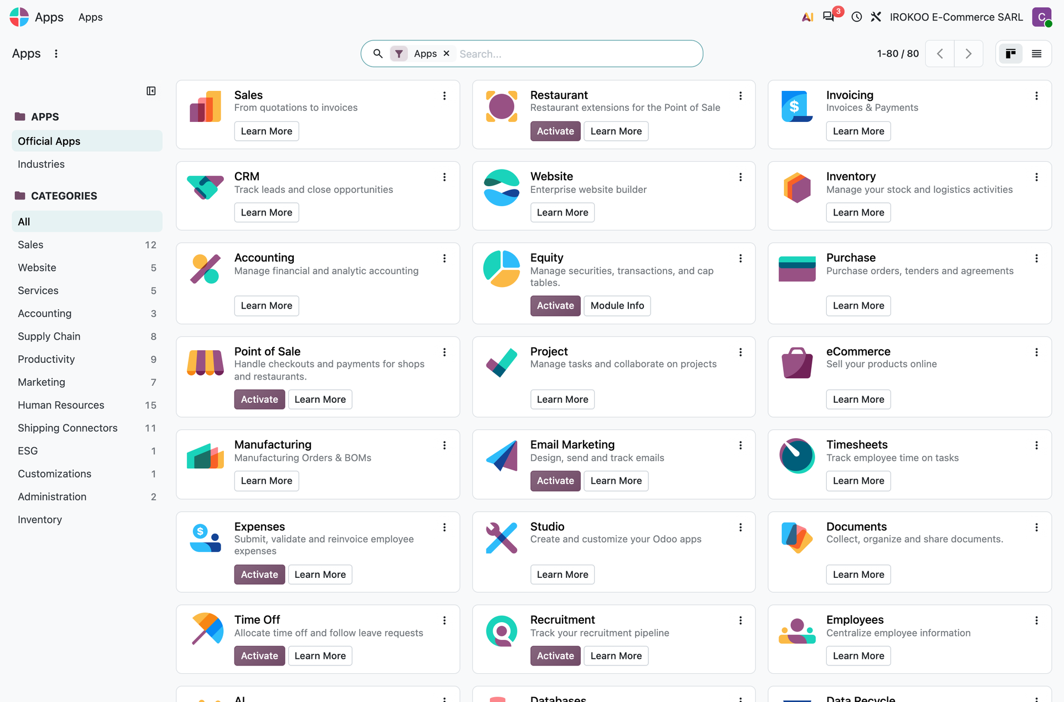Switch to List view
This screenshot has width=1064, height=702.
point(1037,54)
